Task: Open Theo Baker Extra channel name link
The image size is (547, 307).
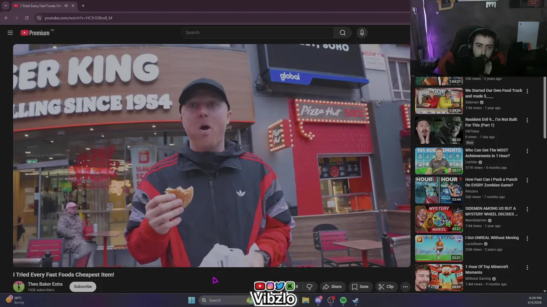Action: point(45,284)
